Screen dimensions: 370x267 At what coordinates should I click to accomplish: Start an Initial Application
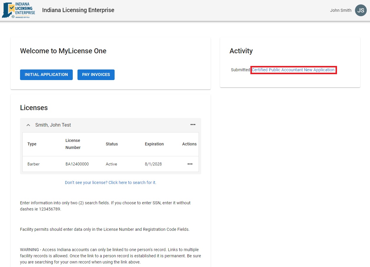point(46,75)
